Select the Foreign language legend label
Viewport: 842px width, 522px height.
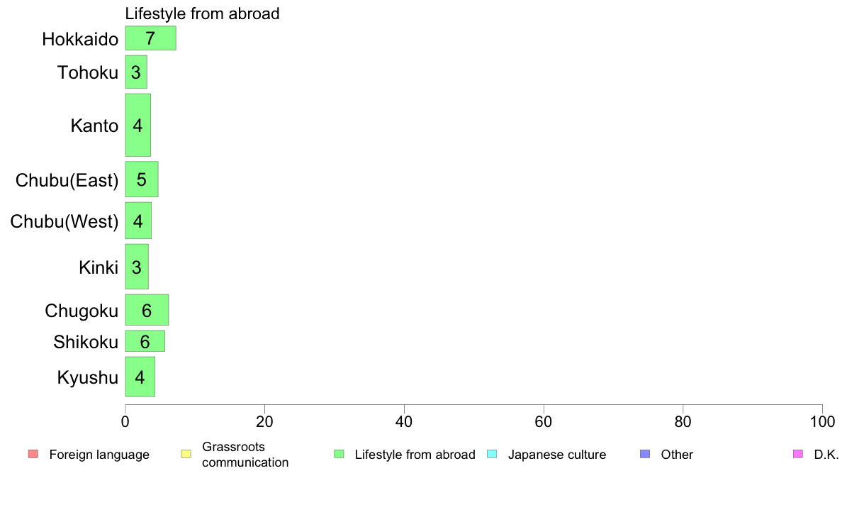click(x=99, y=455)
